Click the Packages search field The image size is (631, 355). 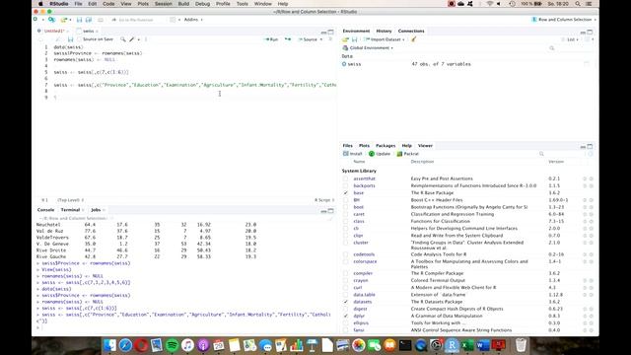pyautogui.click(x=563, y=154)
